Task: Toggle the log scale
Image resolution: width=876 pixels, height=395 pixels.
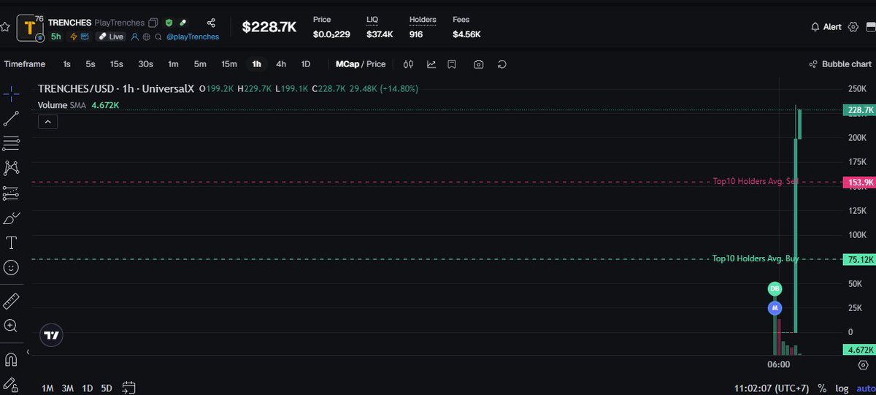Action: point(842,388)
